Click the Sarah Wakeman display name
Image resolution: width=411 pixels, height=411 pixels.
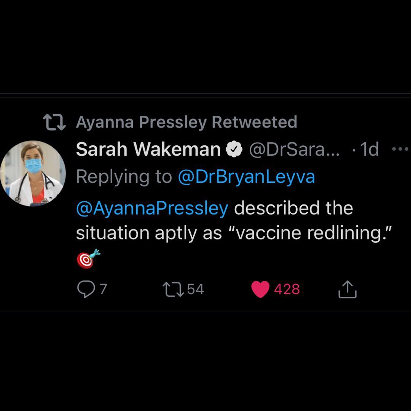click(x=148, y=150)
